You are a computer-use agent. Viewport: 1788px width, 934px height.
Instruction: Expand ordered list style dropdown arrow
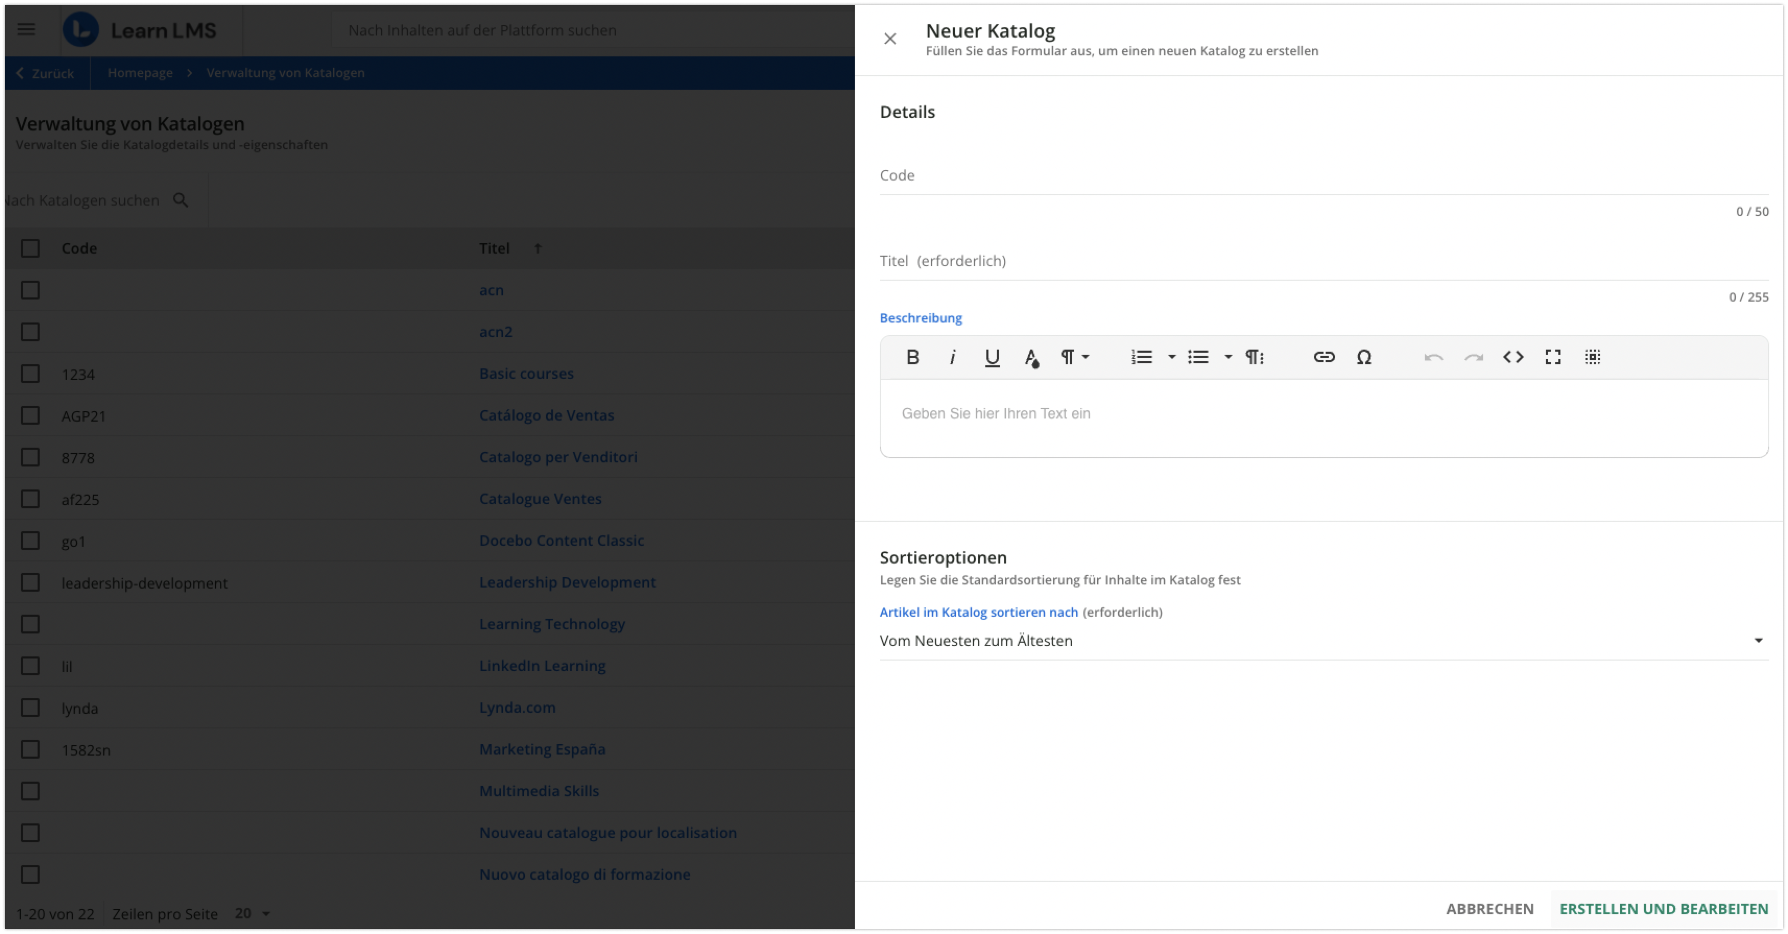click(x=1172, y=357)
